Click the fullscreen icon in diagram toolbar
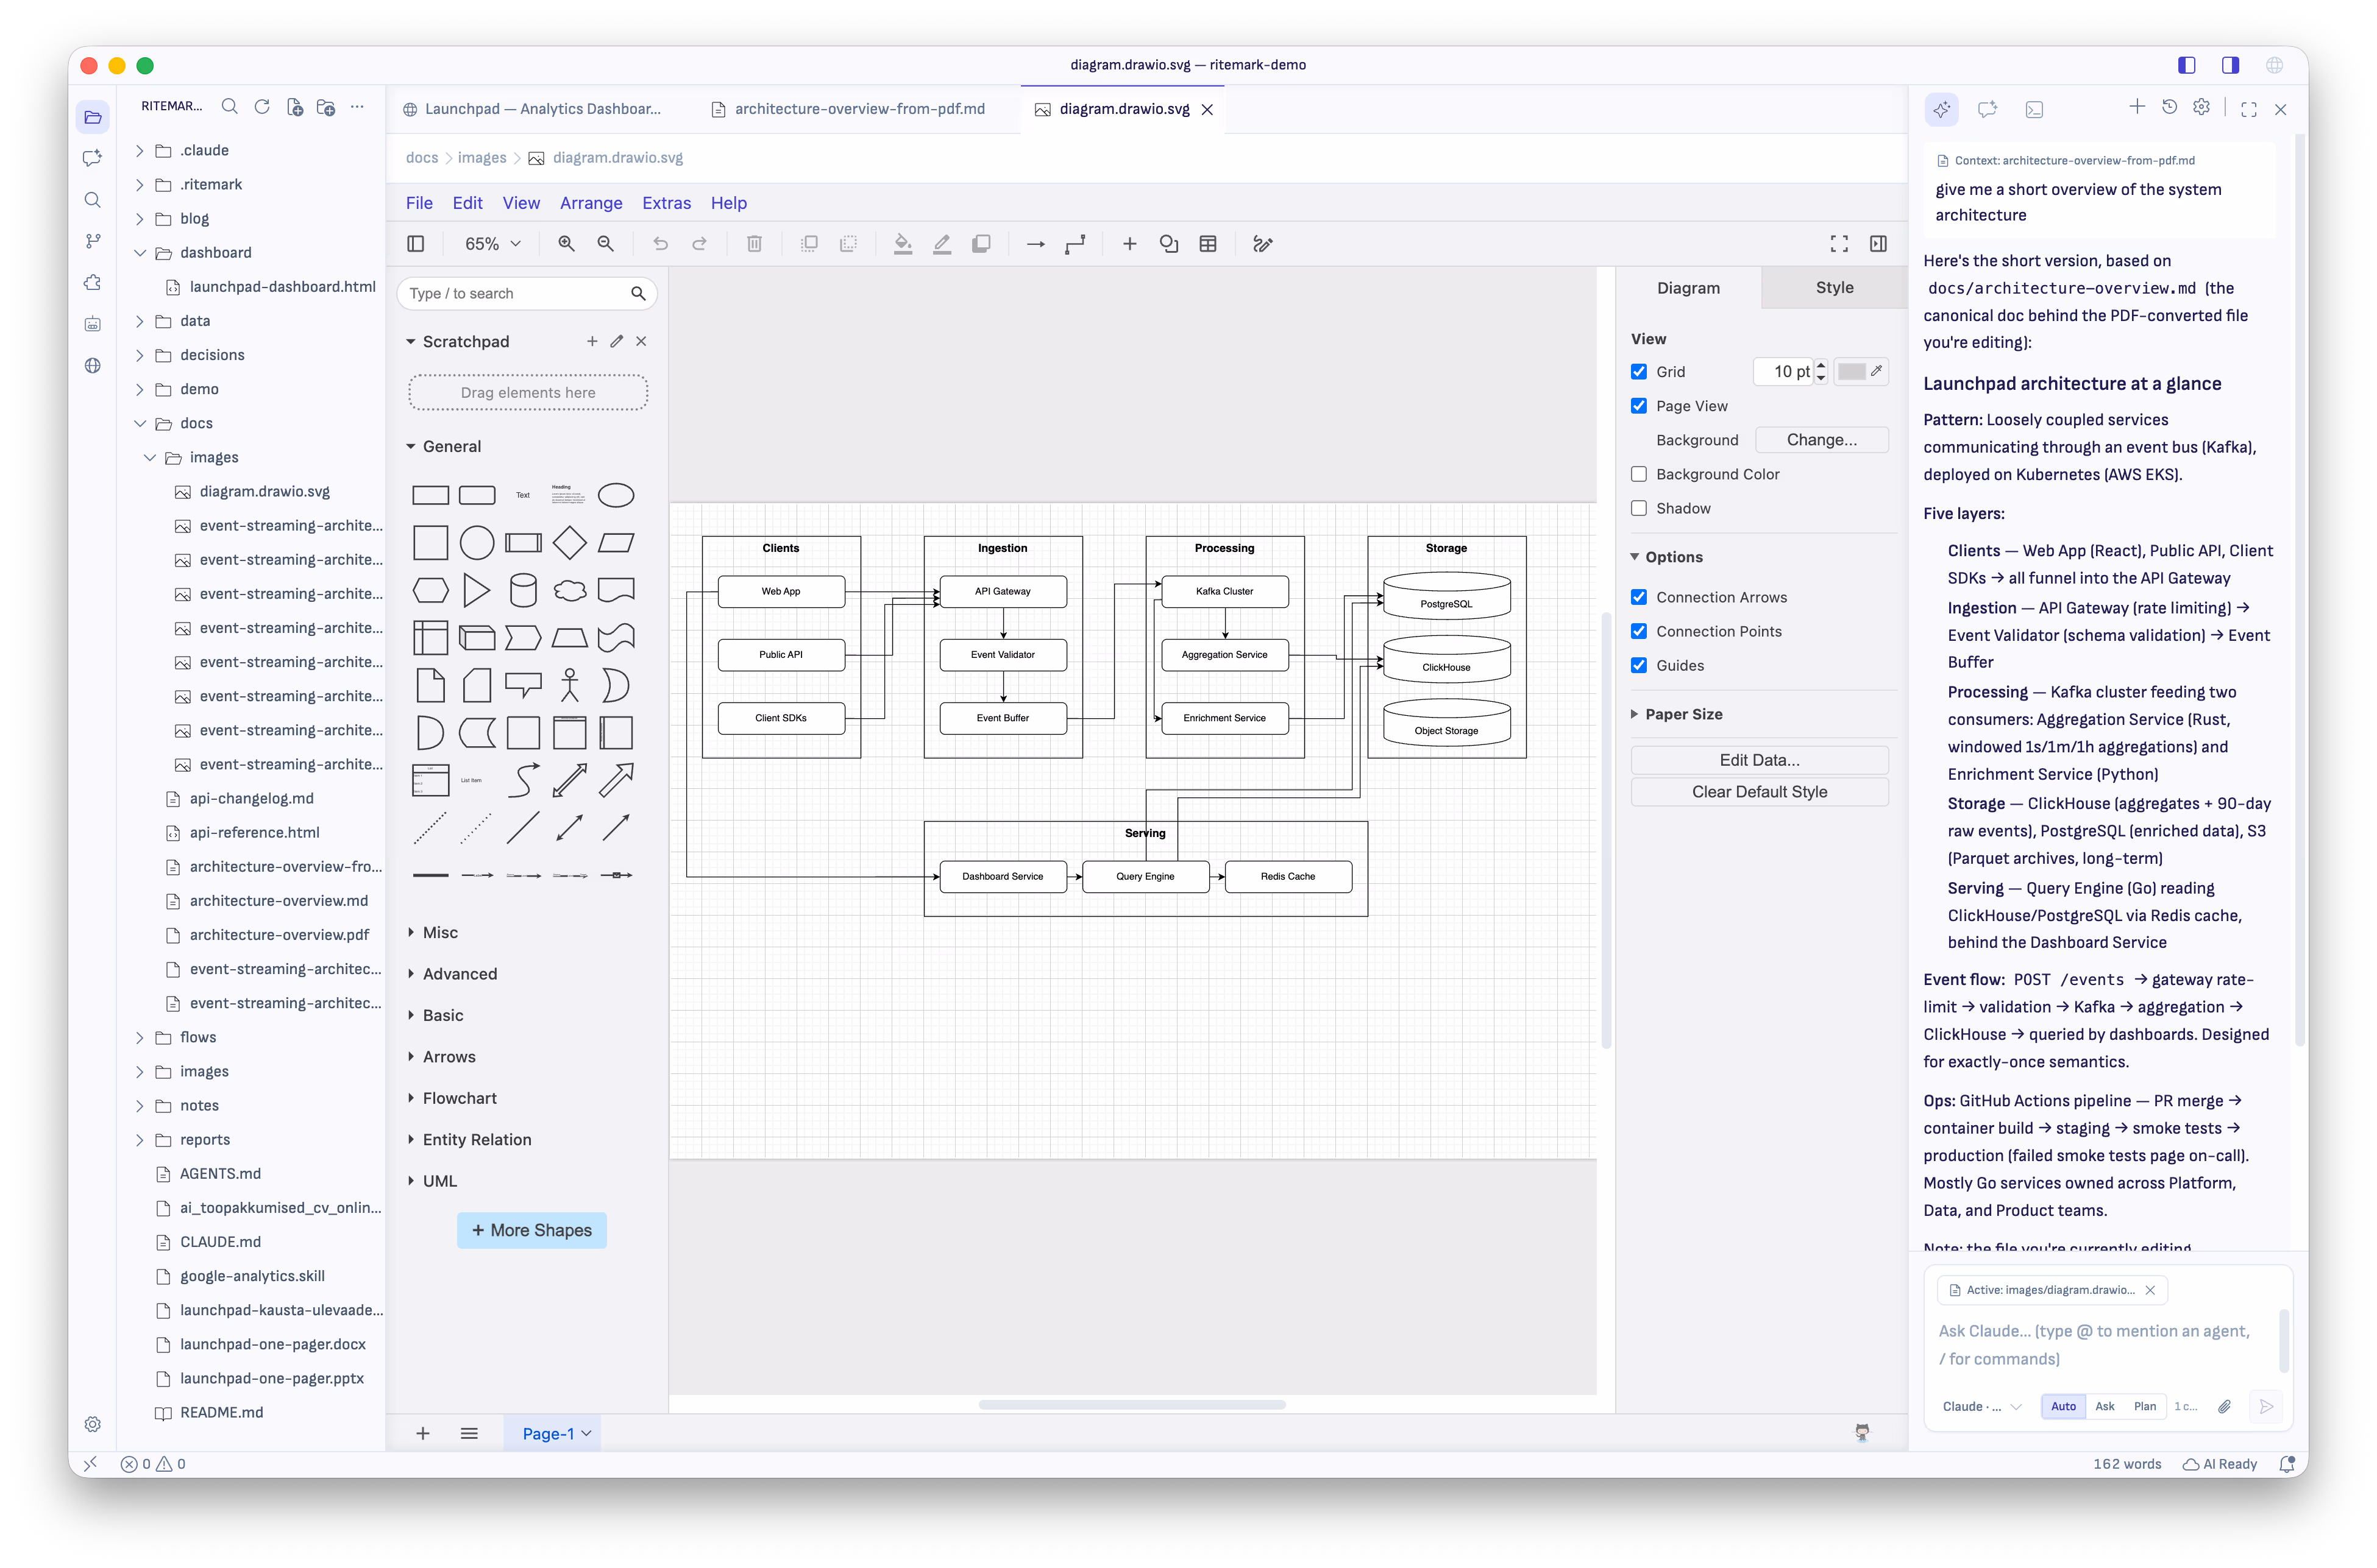 point(1839,244)
